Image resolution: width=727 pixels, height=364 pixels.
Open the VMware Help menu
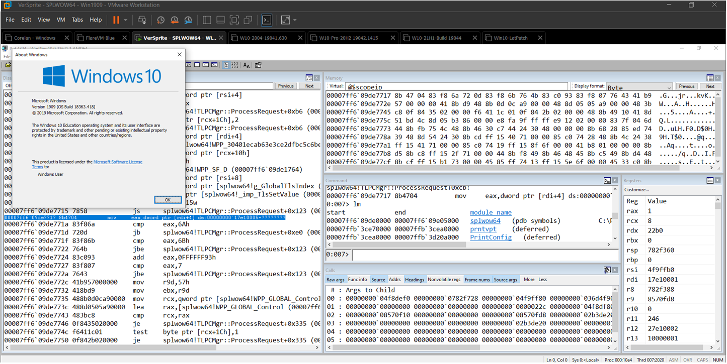96,20
